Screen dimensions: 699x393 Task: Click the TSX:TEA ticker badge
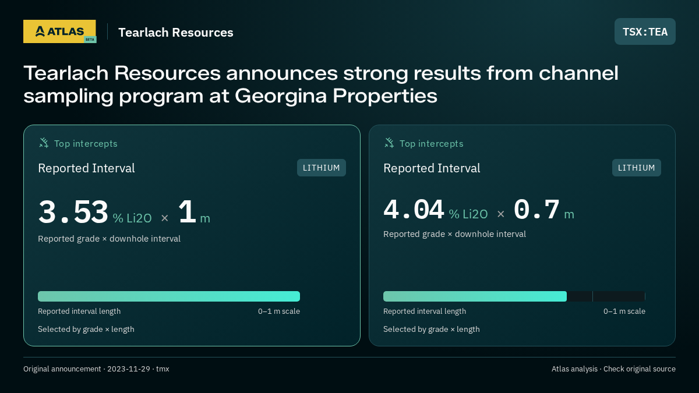645,31
